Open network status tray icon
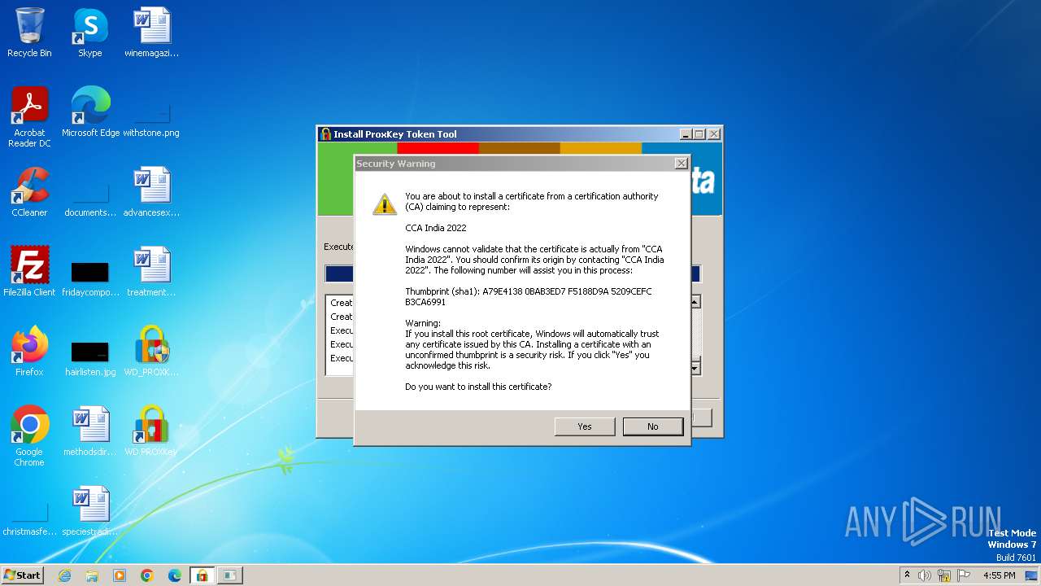Viewport: 1041px width, 586px height. pos(944,575)
